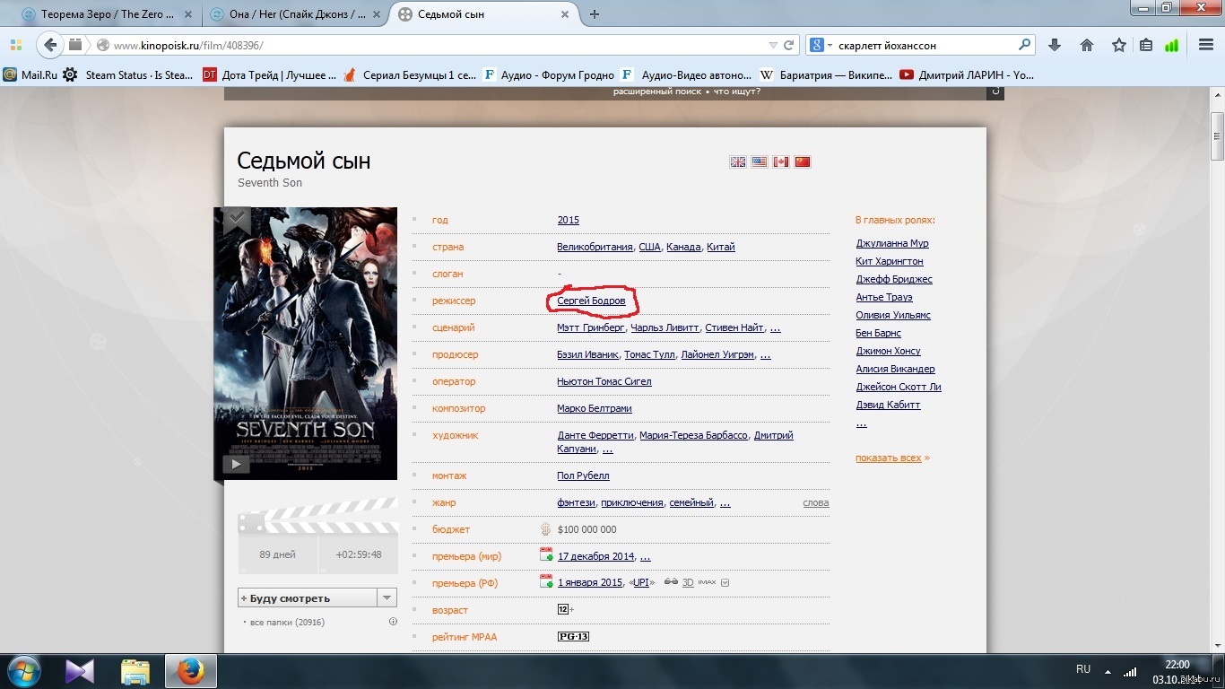Expand the cast list ellipsis link
This screenshot has height=689, width=1225.
[862, 423]
